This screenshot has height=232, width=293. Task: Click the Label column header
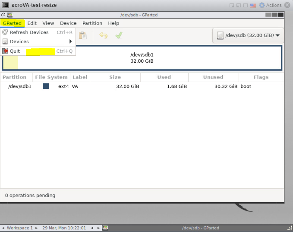(80, 77)
